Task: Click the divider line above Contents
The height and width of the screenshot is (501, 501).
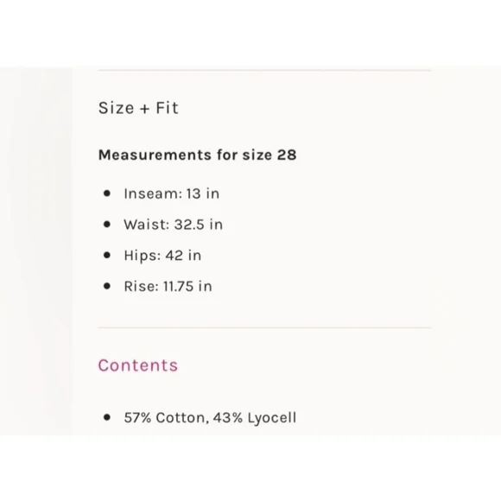Action: [264, 327]
